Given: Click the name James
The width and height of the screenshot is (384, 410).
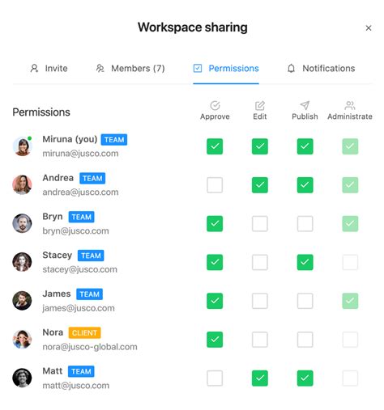Looking at the screenshot, I should [57, 294].
